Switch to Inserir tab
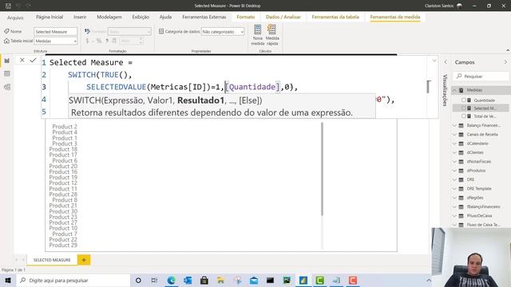 80,17
